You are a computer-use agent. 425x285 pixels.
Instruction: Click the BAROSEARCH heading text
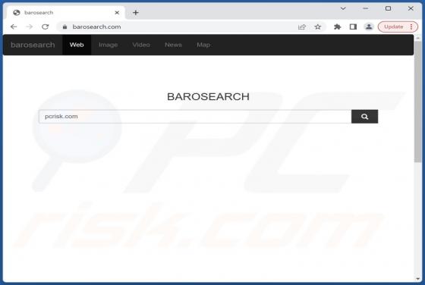click(x=208, y=96)
